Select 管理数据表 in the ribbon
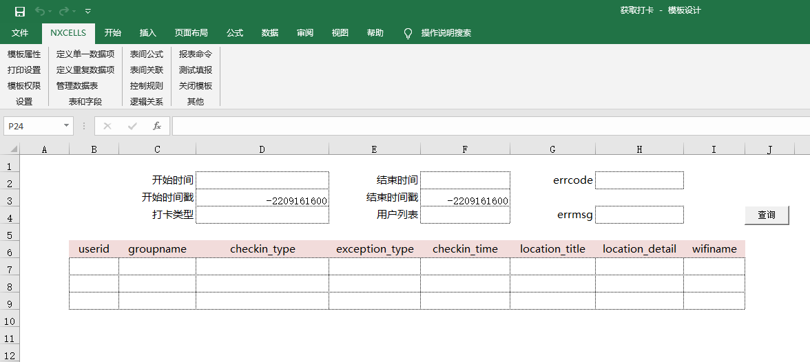This screenshot has height=362, width=810. (77, 86)
